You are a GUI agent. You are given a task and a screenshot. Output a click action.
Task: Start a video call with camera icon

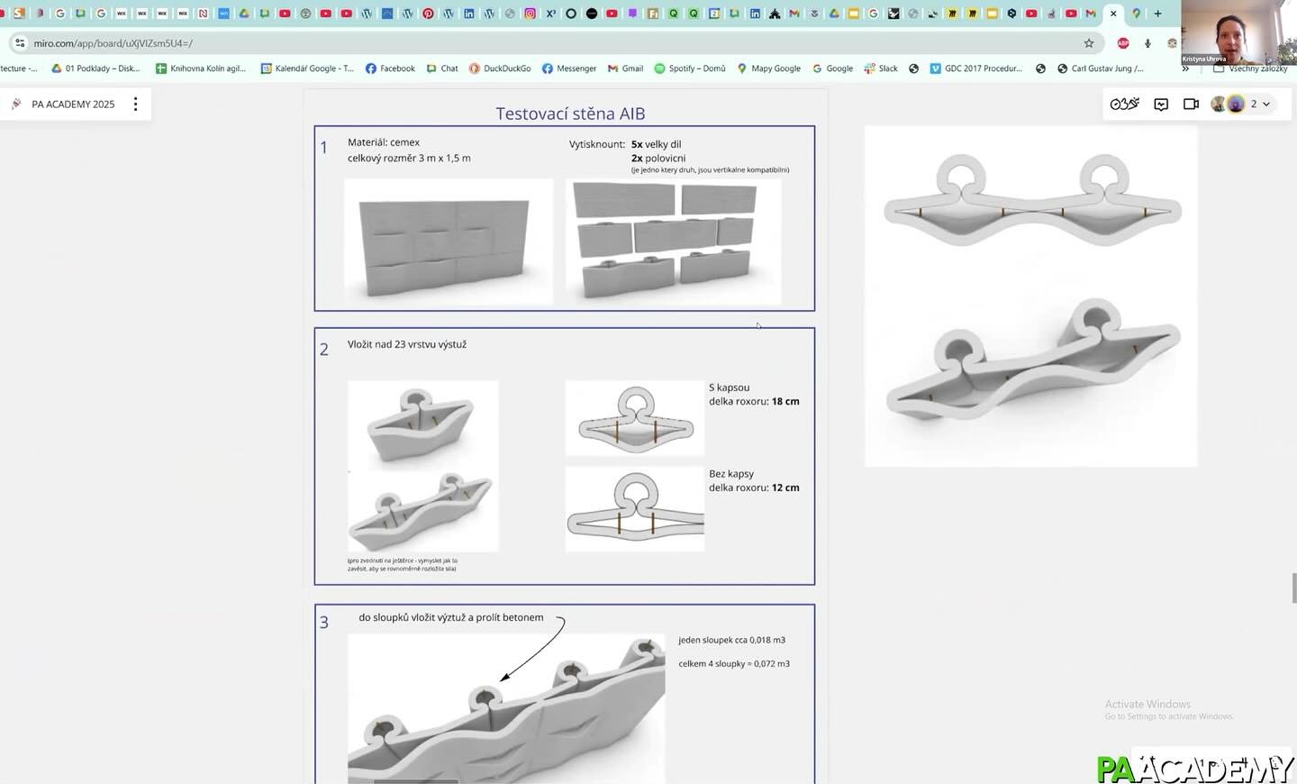1191,105
